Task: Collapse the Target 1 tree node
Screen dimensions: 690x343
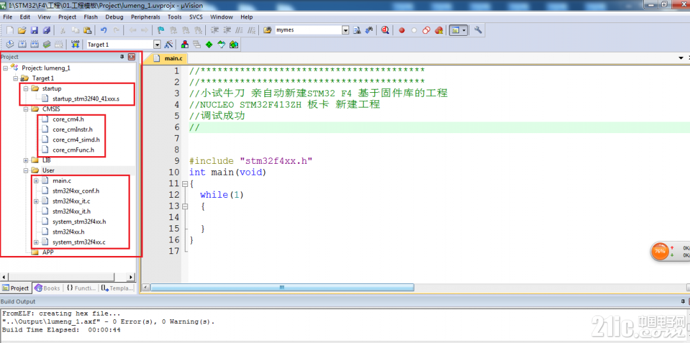Action: tap(16, 78)
